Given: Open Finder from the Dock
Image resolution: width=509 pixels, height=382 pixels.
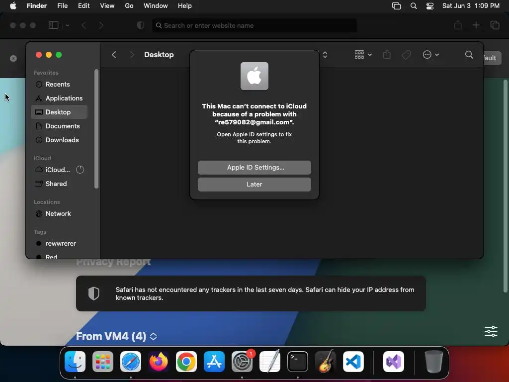Looking at the screenshot, I should 75,362.
